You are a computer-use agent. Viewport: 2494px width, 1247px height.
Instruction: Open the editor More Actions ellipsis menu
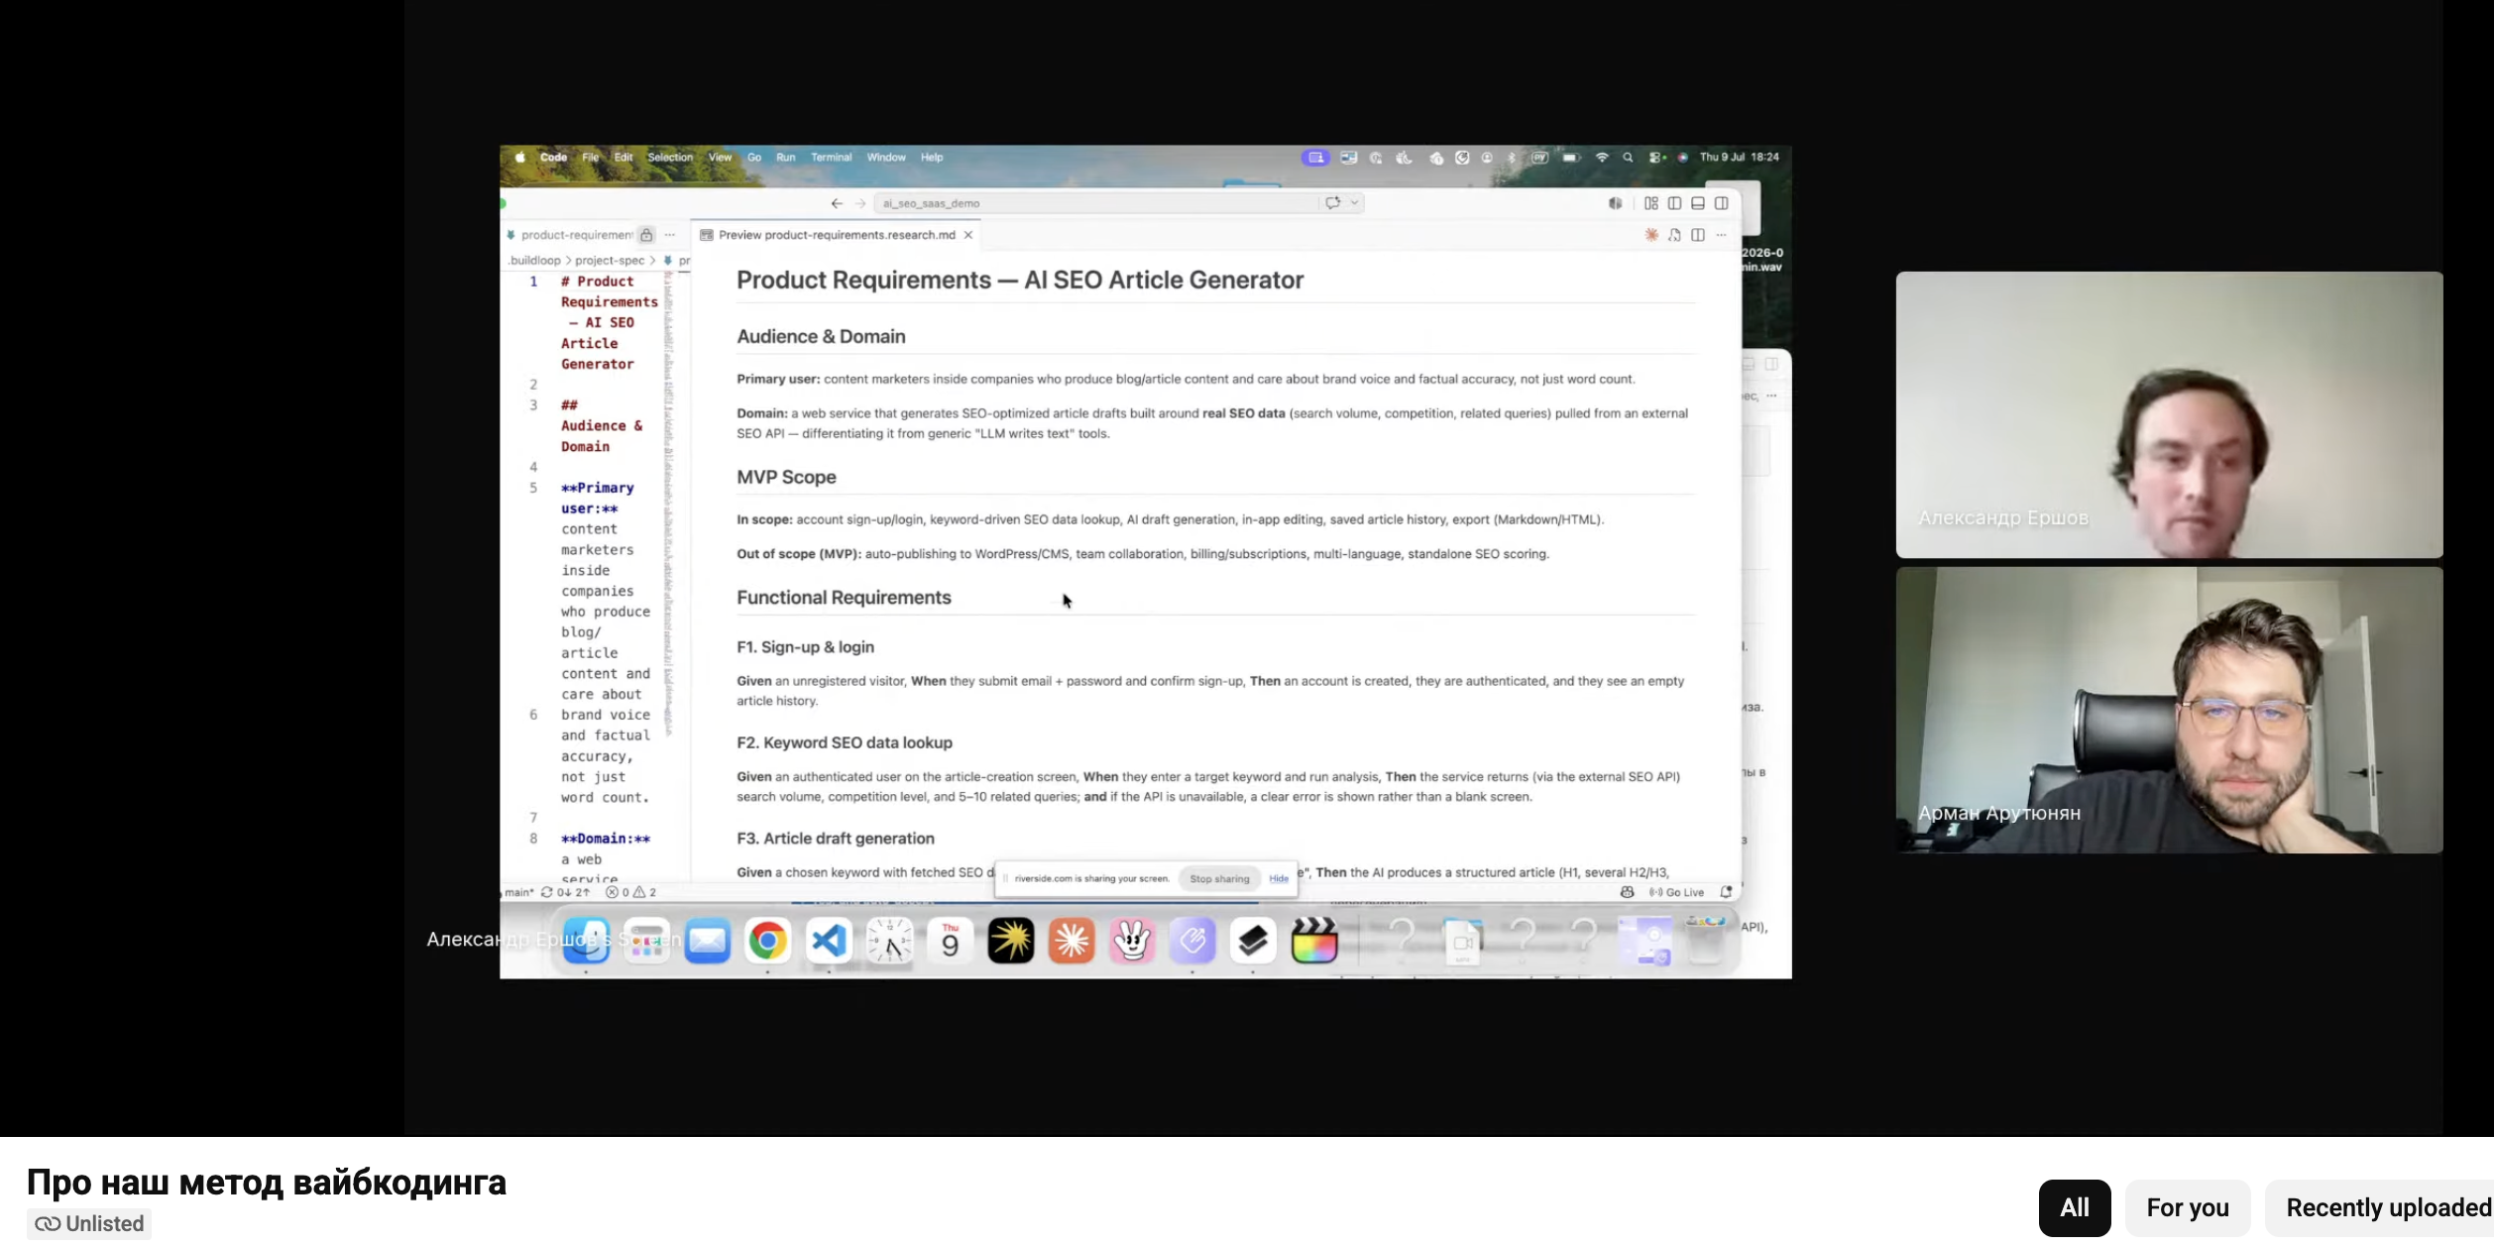pyautogui.click(x=1722, y=235)
